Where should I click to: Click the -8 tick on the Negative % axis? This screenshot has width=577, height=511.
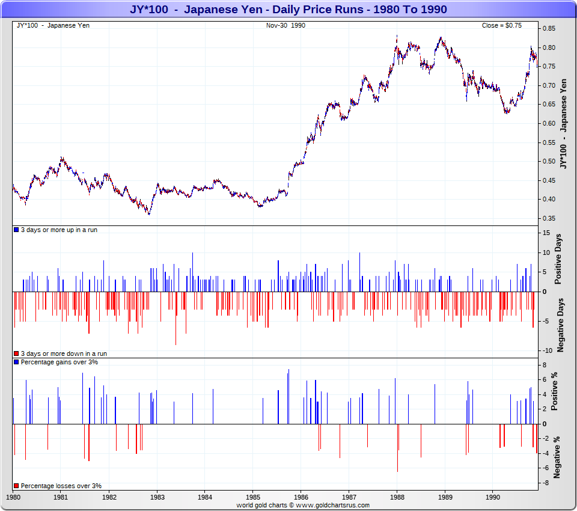(x=546, y=483)
